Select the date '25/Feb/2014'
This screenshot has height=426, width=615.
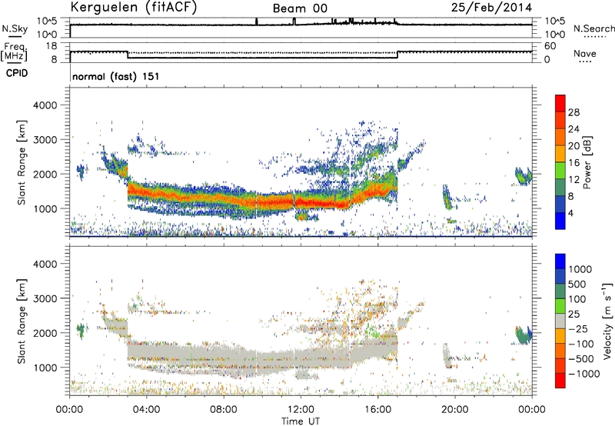(491, 7)
